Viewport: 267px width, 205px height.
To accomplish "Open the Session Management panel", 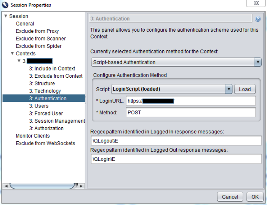I will click(x=57, y=121).
